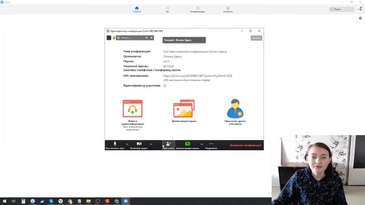Click red End conference button
Image resolution: width=365 pixels, height=205 pixels.
click(x=246, y=145)
